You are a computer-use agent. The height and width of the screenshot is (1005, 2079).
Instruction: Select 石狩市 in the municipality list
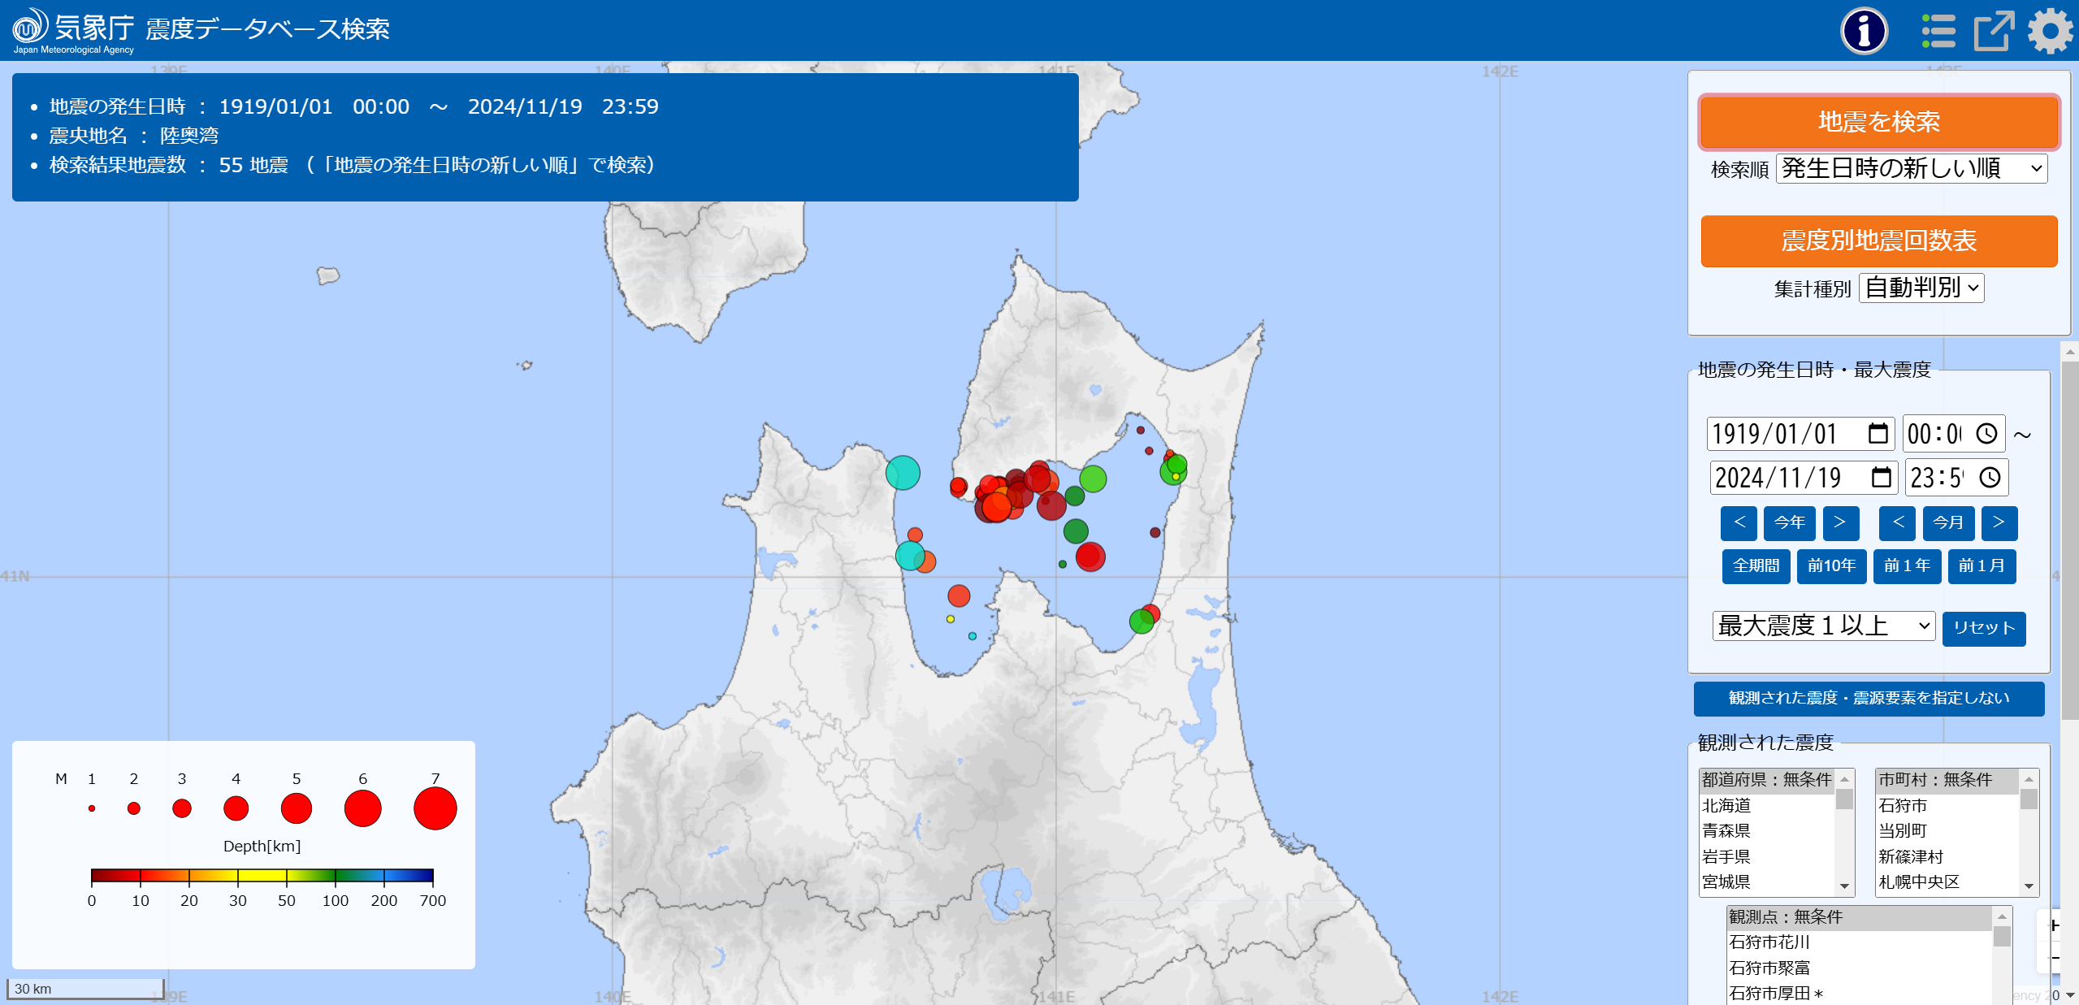(x=1902, y=805)
